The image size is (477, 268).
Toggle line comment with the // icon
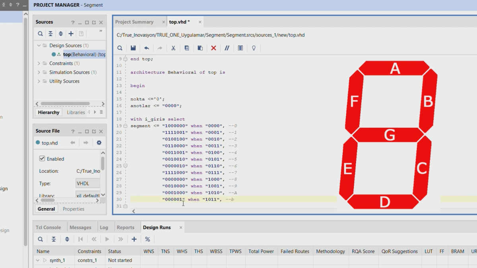(227, 48)
